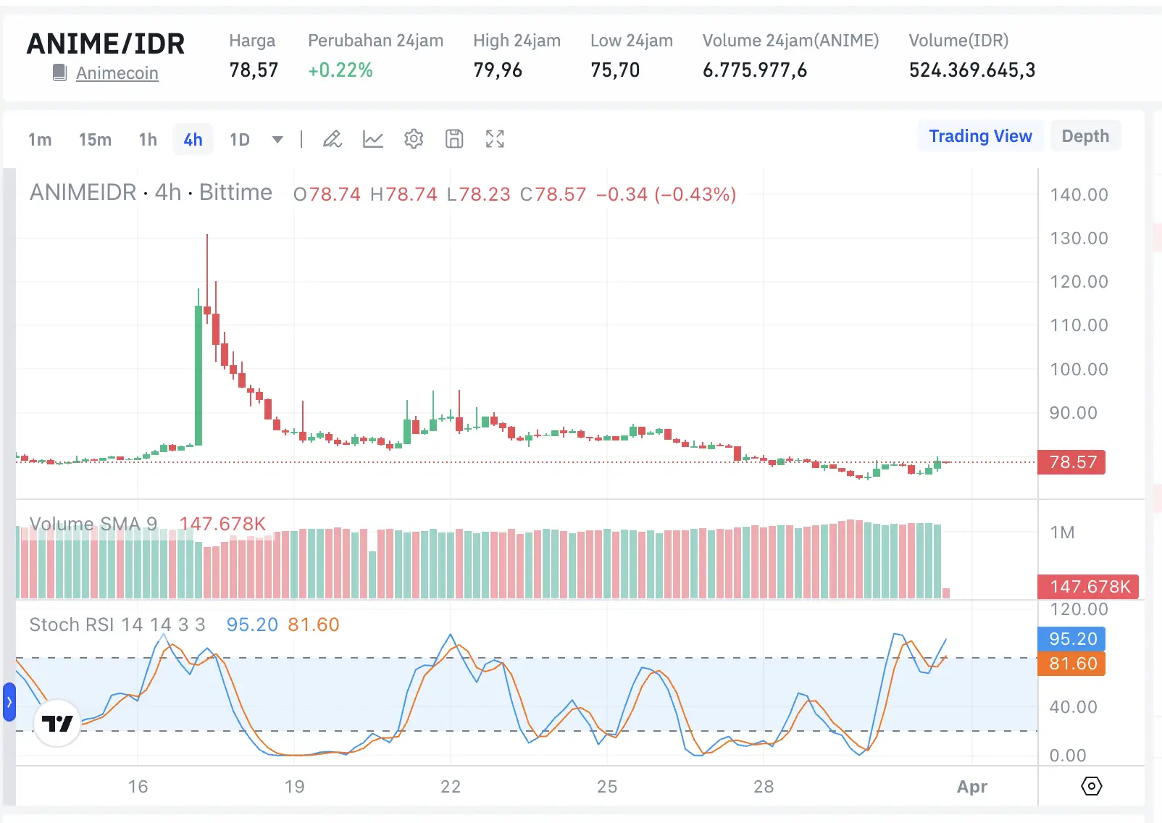Open additional timeframes dropdown arrow
The image size is (1162, 823).
coord(277,139)
